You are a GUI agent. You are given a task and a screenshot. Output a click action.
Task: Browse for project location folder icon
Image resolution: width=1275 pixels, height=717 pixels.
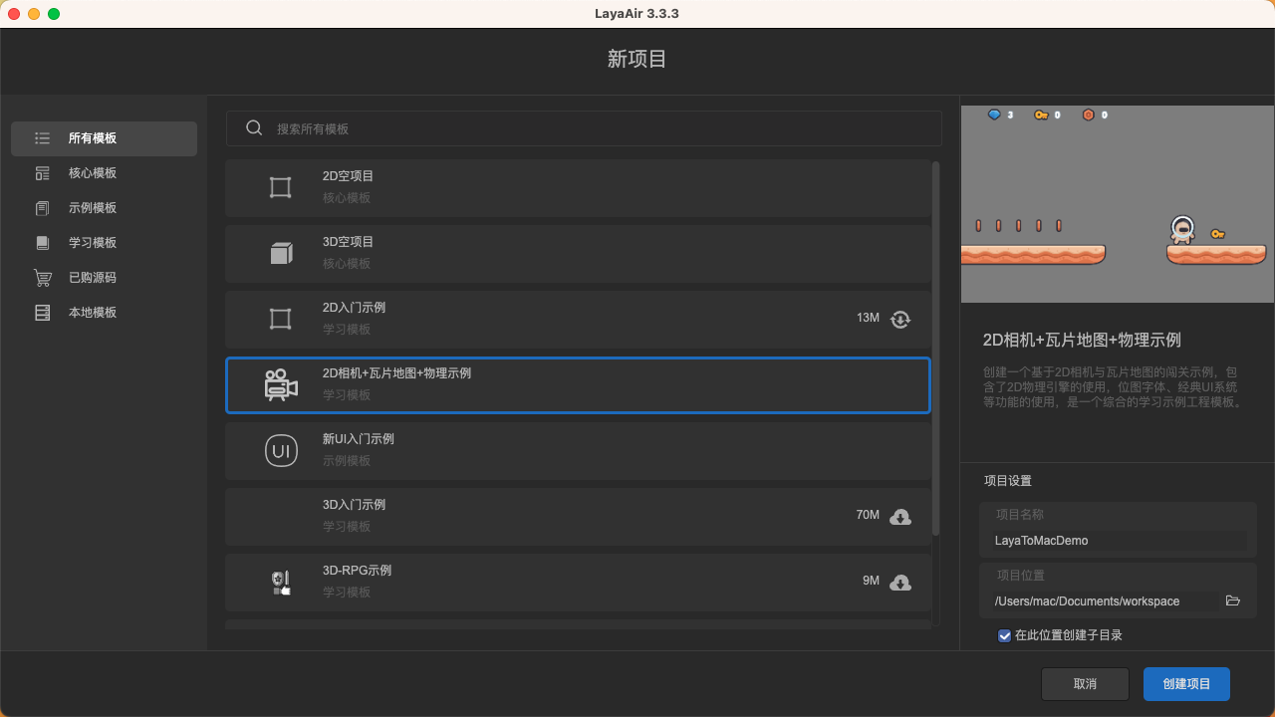point(1233,600)
